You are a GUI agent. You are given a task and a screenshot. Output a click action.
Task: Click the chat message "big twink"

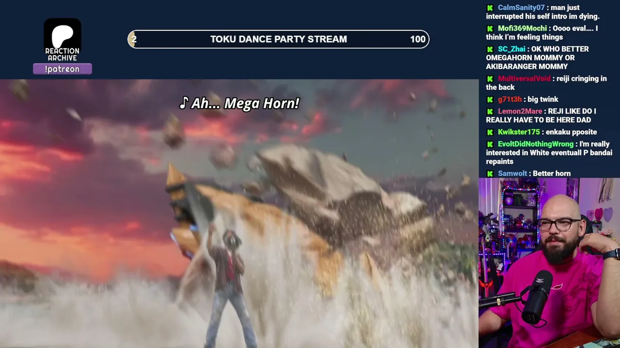click(542, 100)
